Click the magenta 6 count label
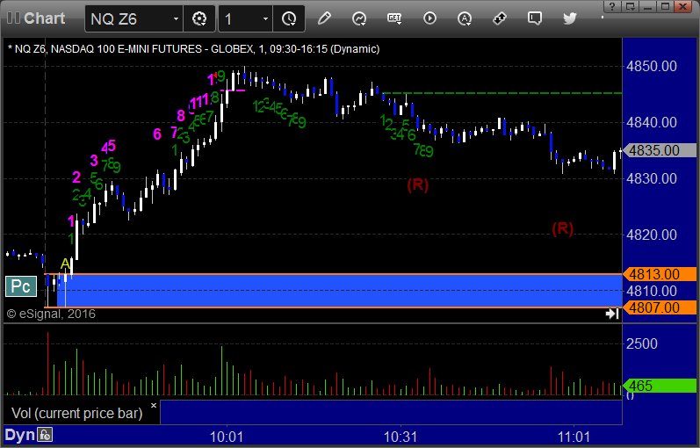The image size is (700, 448). coord(157,134)
